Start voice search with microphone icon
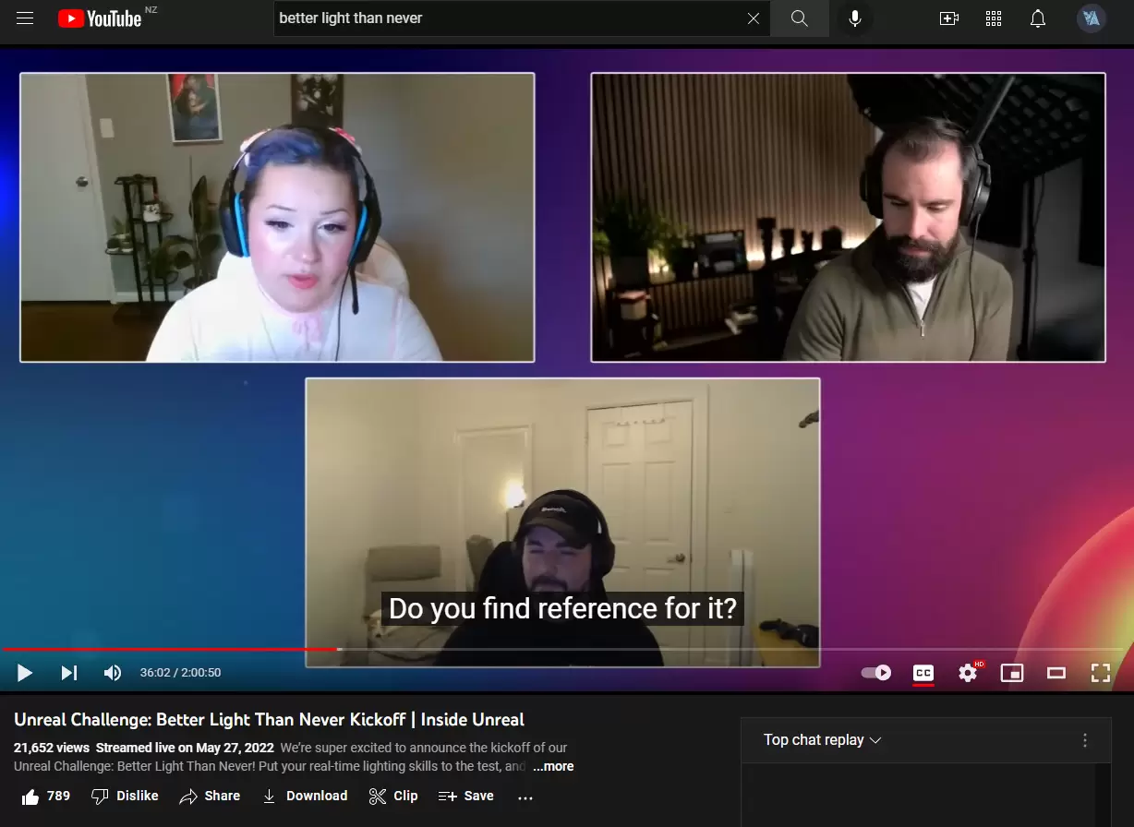Viewport: 1134px width, 827px height. tap(855, 18)
